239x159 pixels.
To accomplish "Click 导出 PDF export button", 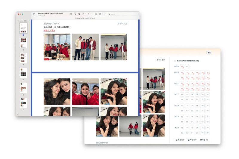I will pos(180,140).
